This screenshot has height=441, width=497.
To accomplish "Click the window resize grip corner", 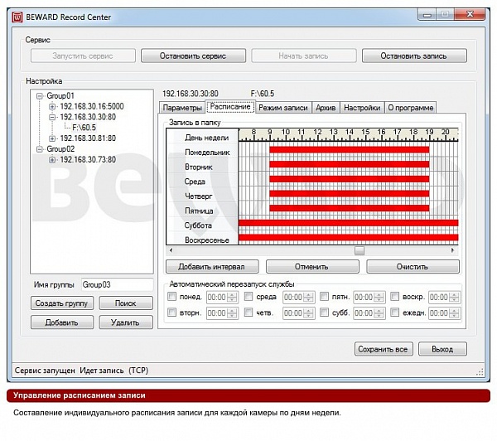I will [480, 372].
